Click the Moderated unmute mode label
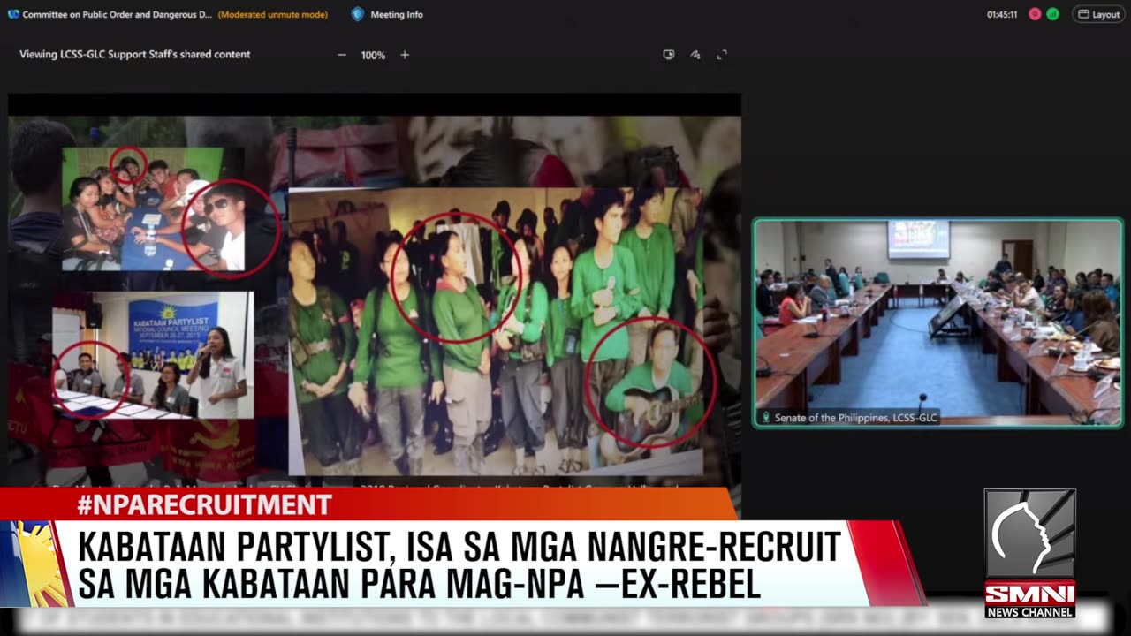 [273, 14]
